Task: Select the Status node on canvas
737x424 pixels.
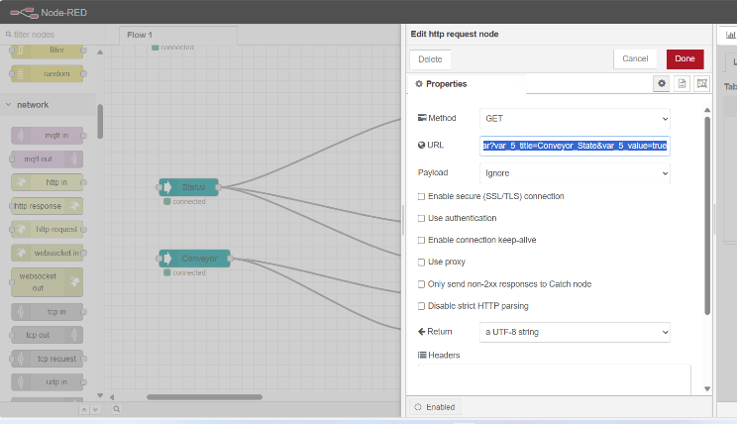Action: click(x=188, y=187)
